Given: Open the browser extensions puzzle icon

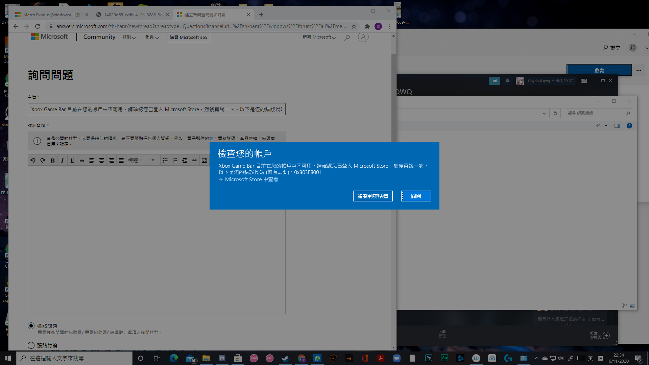Looking at the screenshot, I should 367,26.
